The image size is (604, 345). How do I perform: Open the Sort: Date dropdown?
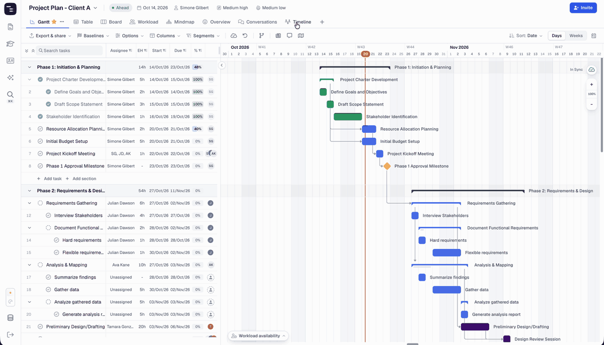[x=526, y=36]
